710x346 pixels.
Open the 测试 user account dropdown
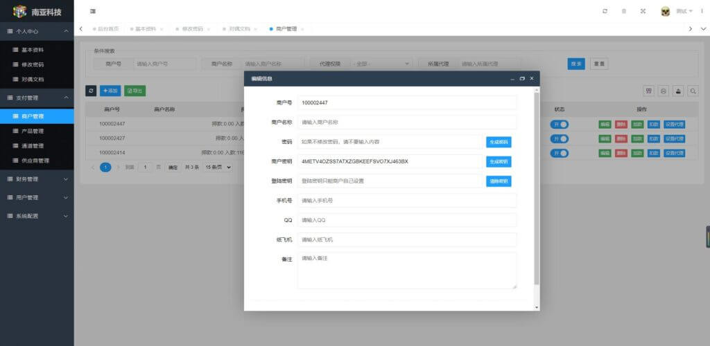pyautogui.click(x=684, y=11)
